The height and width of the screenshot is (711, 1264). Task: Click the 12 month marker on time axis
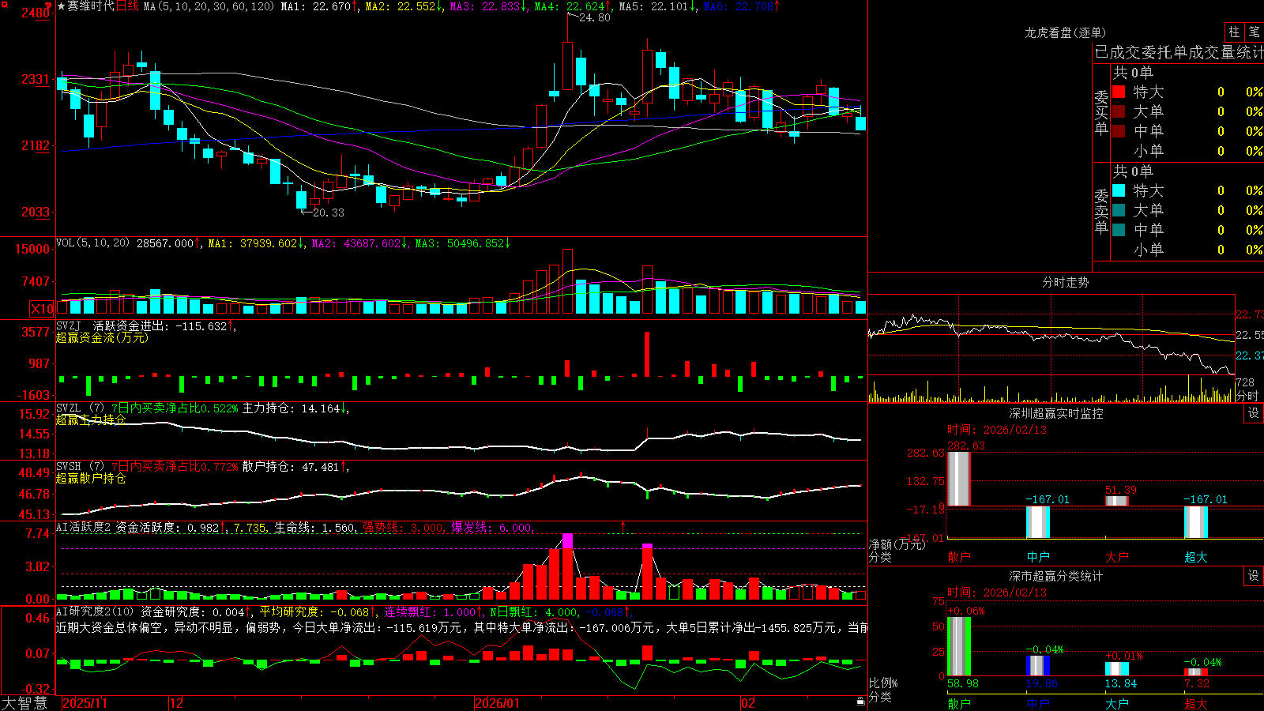point(176,703)
